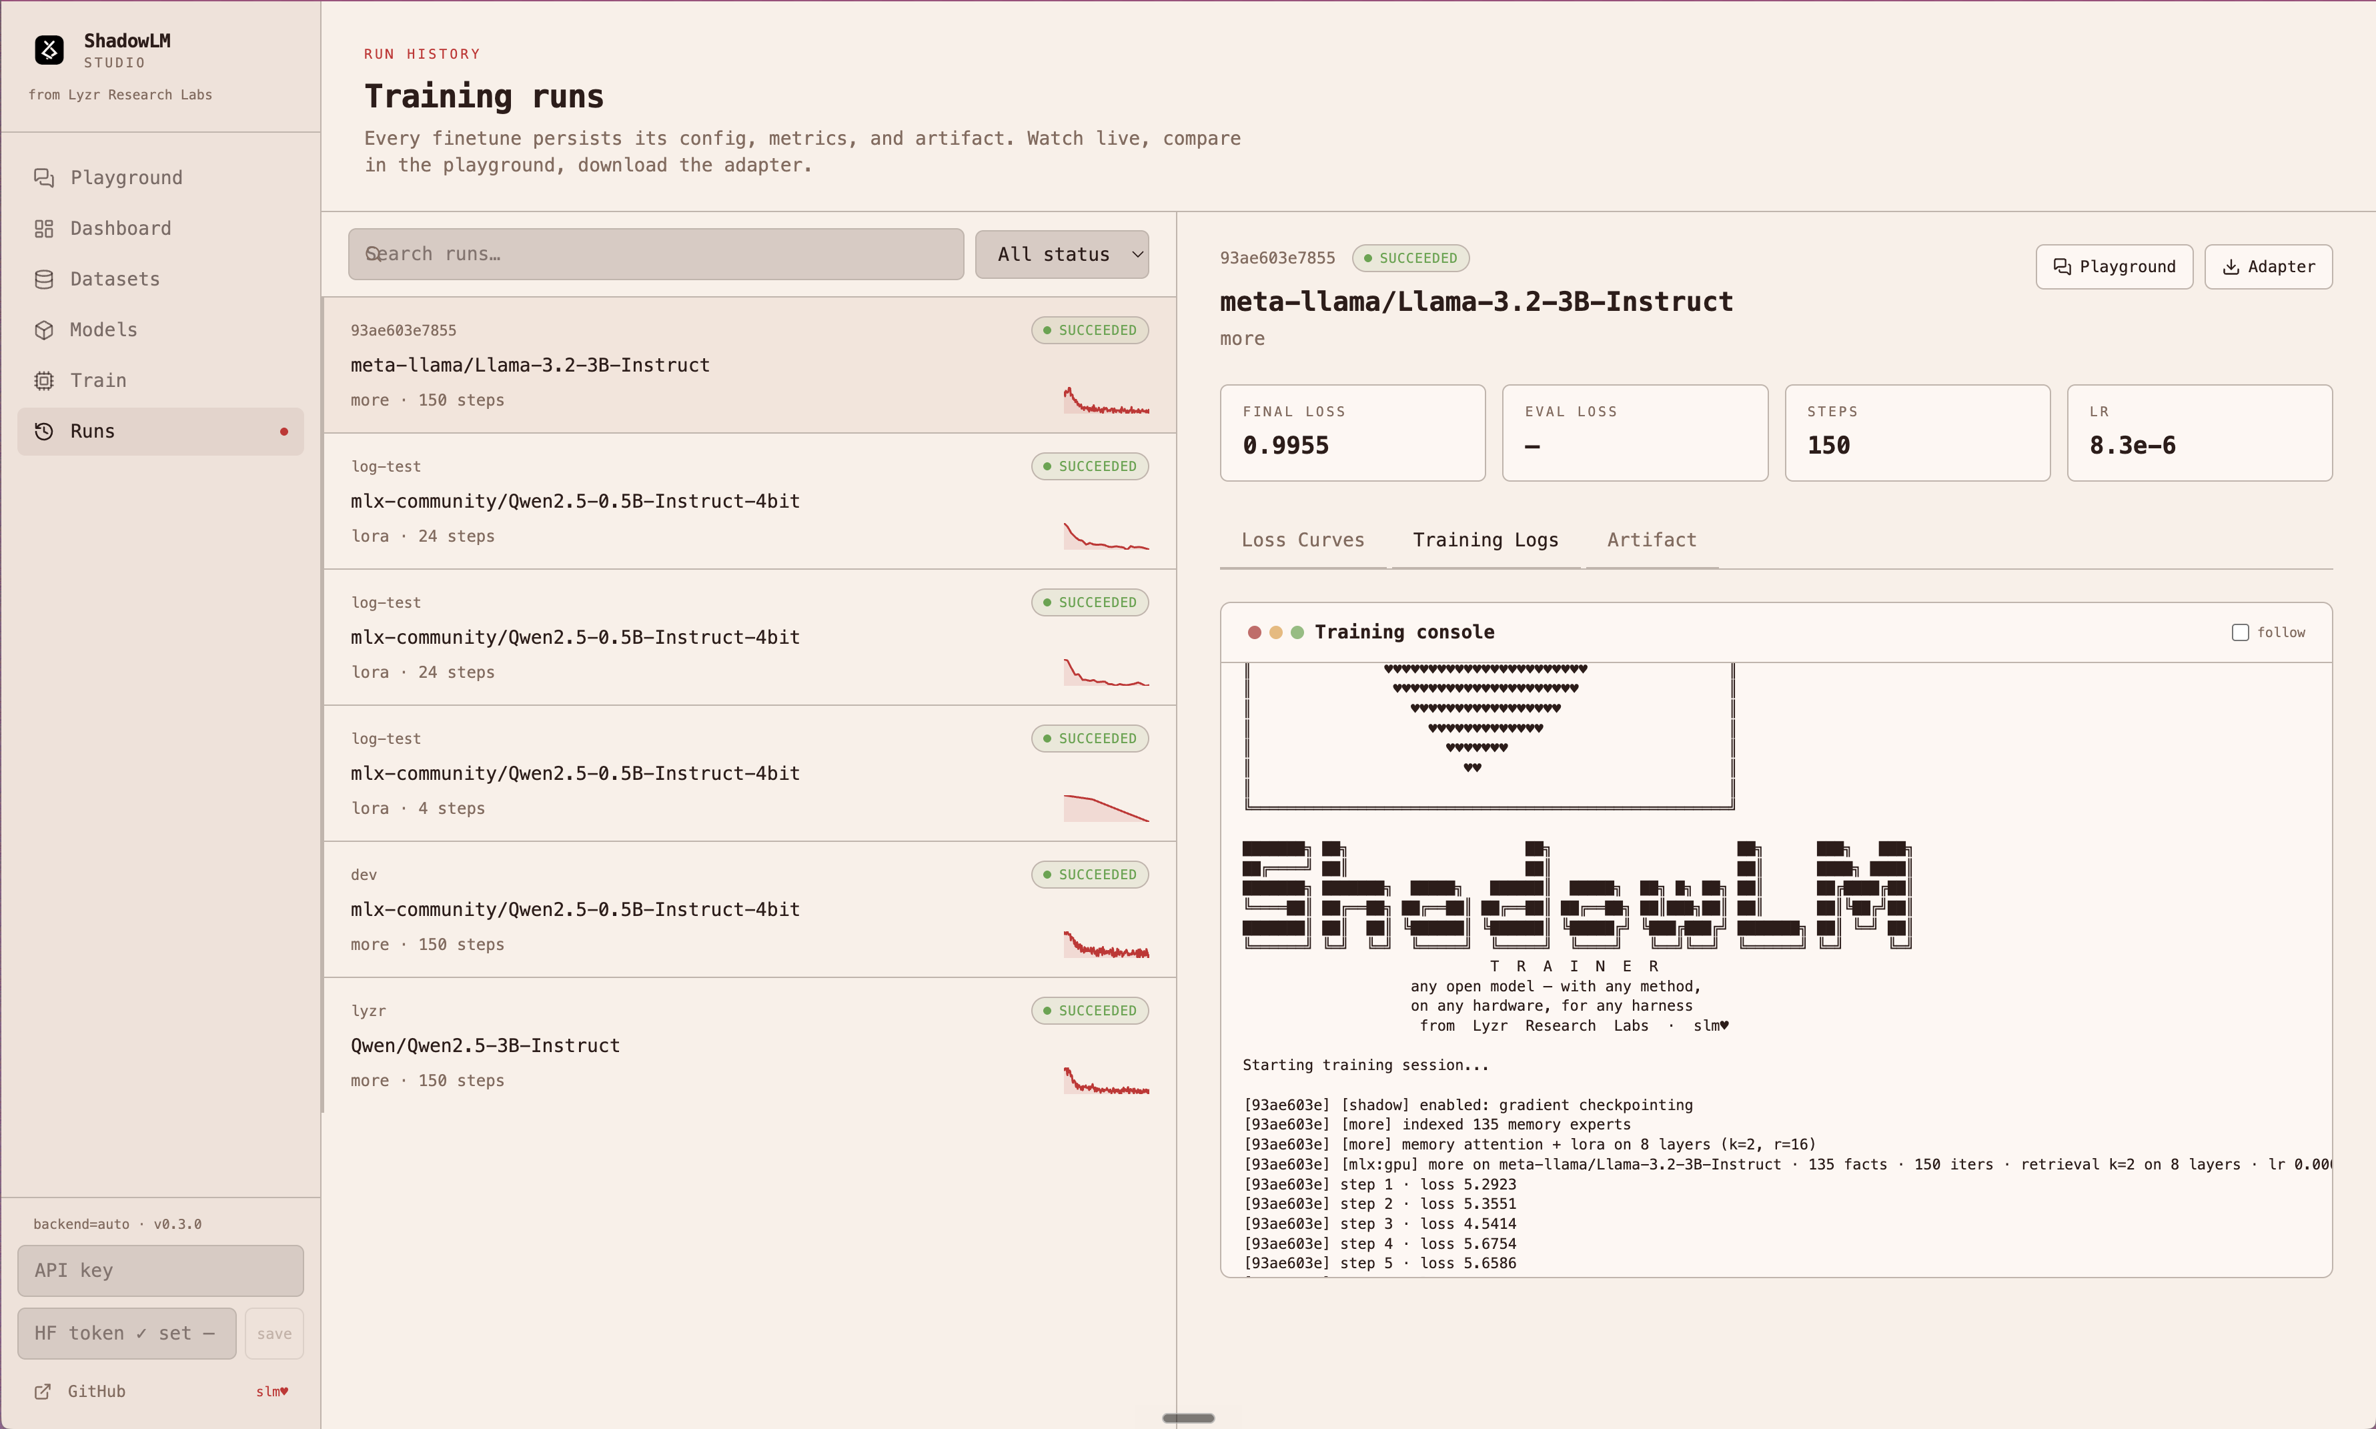This screenshot has height=1429, width=2376.
Task: Click the horizontal scrollbar handle at bottom
Action: pos(1188,1418)
